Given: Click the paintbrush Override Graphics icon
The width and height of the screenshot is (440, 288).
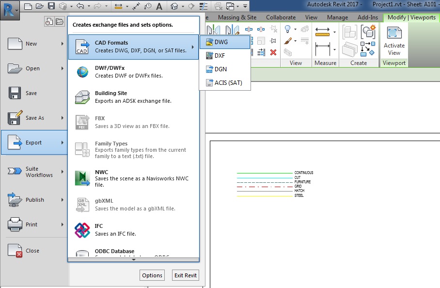Looking at the screenshot, I should click(x=288, y=41).
